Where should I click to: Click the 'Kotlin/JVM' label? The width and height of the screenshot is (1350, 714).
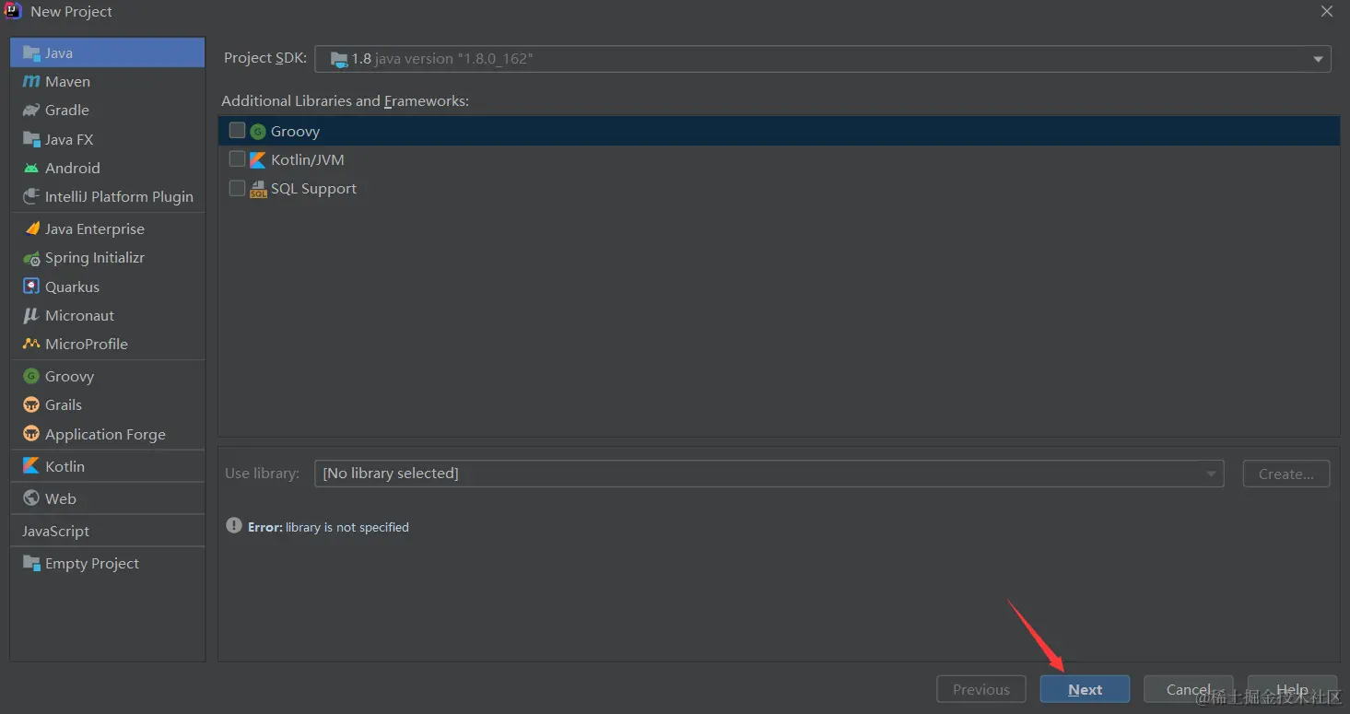[308, 160]
